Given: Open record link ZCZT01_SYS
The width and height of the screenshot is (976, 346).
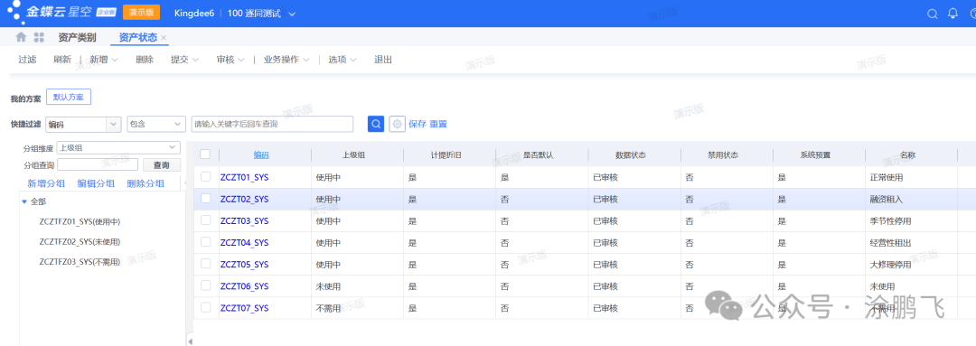Looking at the screenshot, I should click(244, 177).
